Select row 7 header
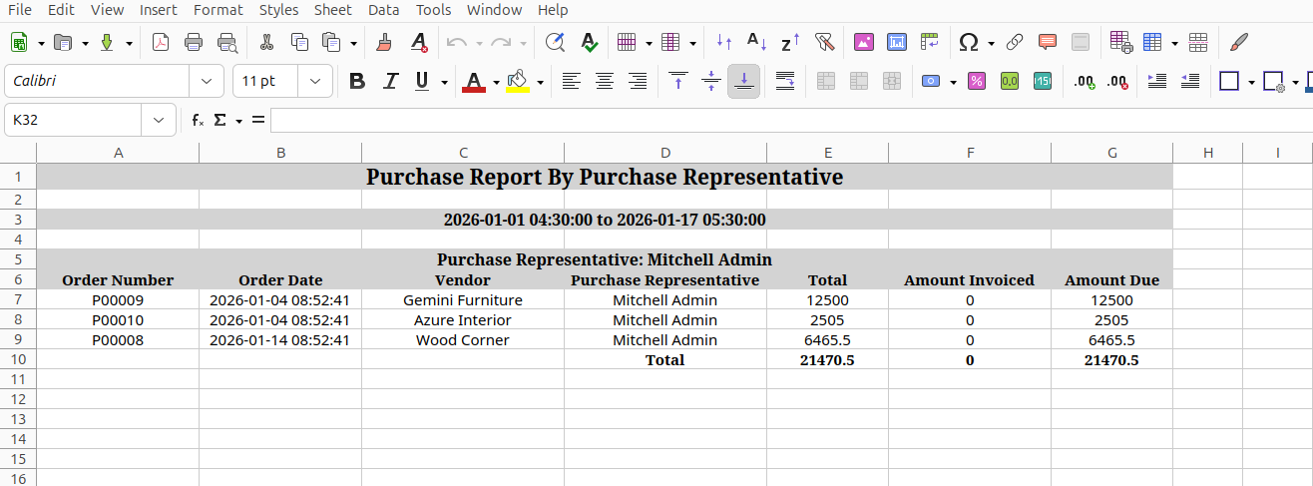 coord(17,299)
